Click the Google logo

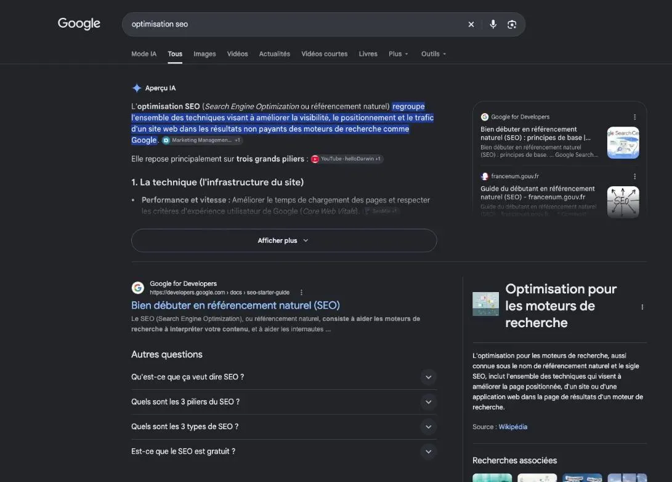pyautogui.click(x=79, y=23)
